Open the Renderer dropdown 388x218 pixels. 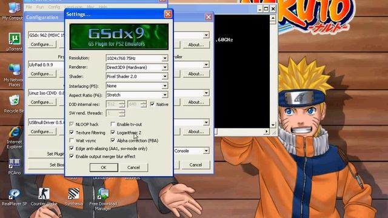pyautogui.click(x=165, y=67)
